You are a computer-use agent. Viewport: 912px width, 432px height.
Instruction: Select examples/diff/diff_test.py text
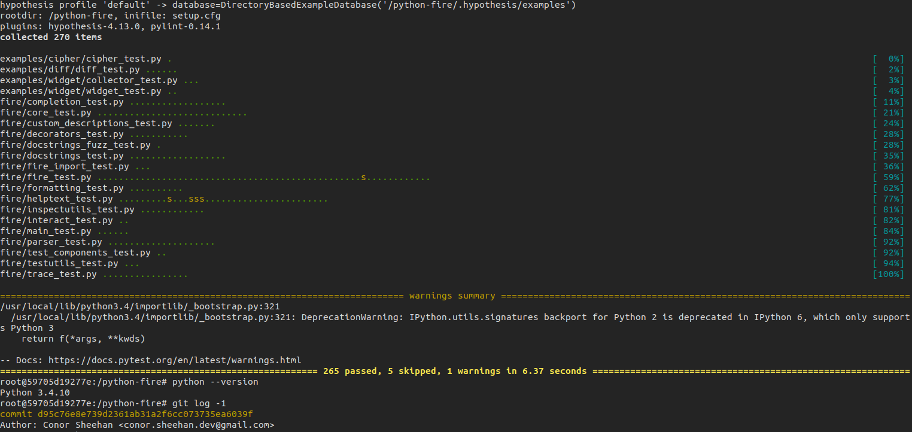[x=70, y=69]
